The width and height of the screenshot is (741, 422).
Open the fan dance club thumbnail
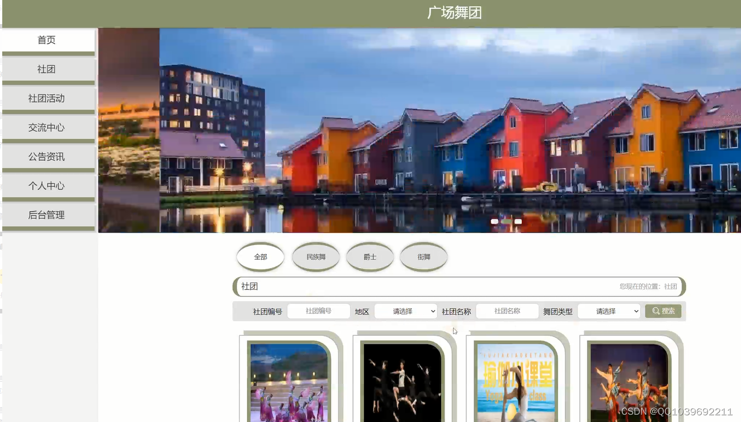pyautogui.click(x=289, y=382)
